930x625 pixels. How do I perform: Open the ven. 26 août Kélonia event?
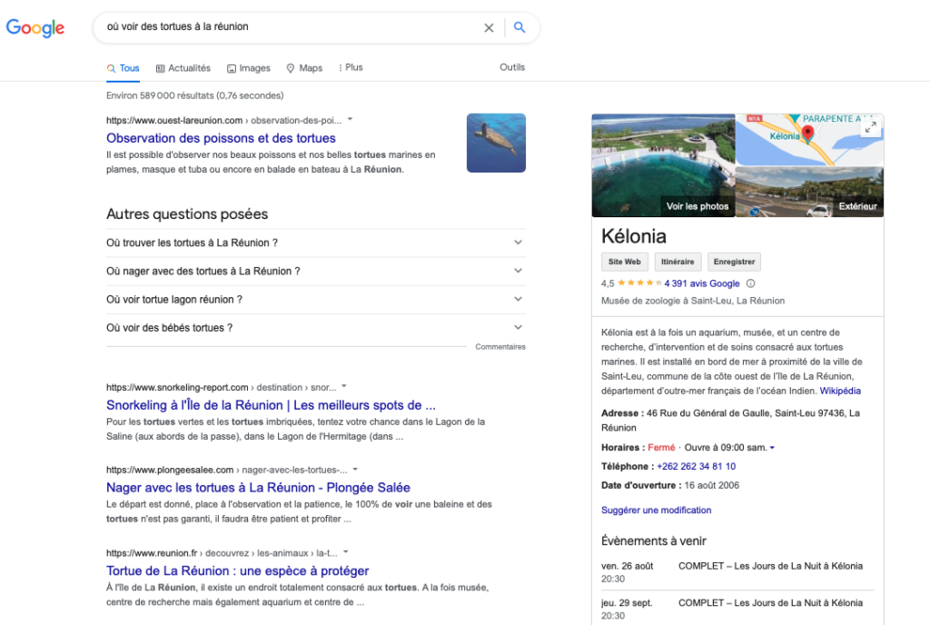(x=737, y=572)
